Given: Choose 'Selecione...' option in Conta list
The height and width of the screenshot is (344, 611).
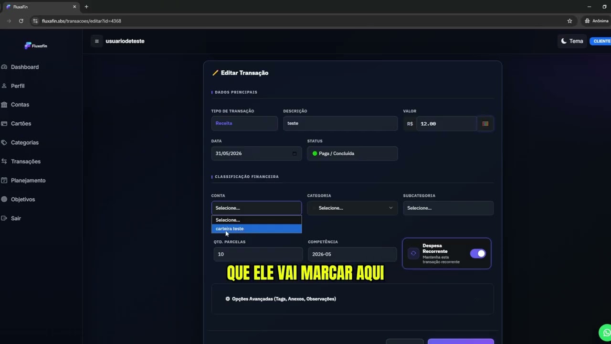Looking at the screenshot, I should [256, 220].
